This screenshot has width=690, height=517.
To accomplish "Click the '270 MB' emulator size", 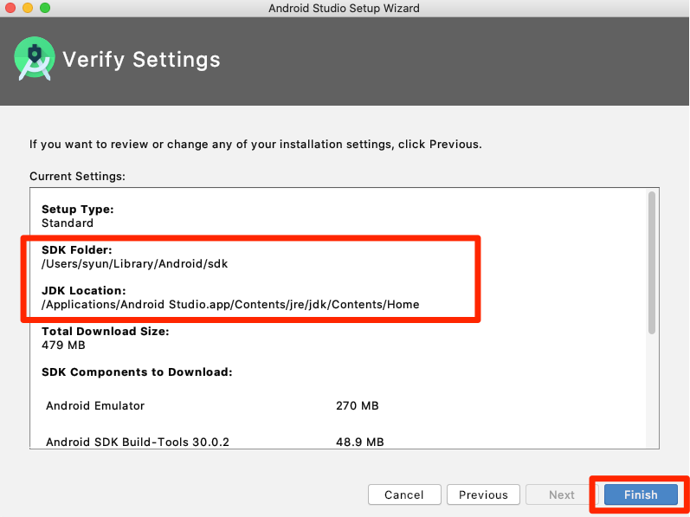I will click(x=358, y=405).
